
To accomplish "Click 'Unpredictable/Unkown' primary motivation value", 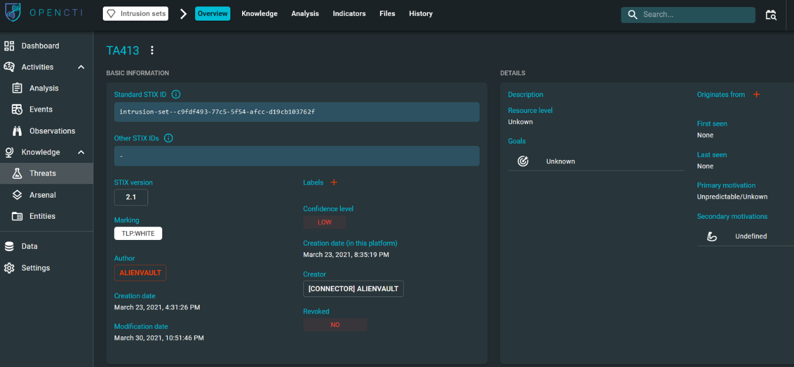I will tap(732, 196).
